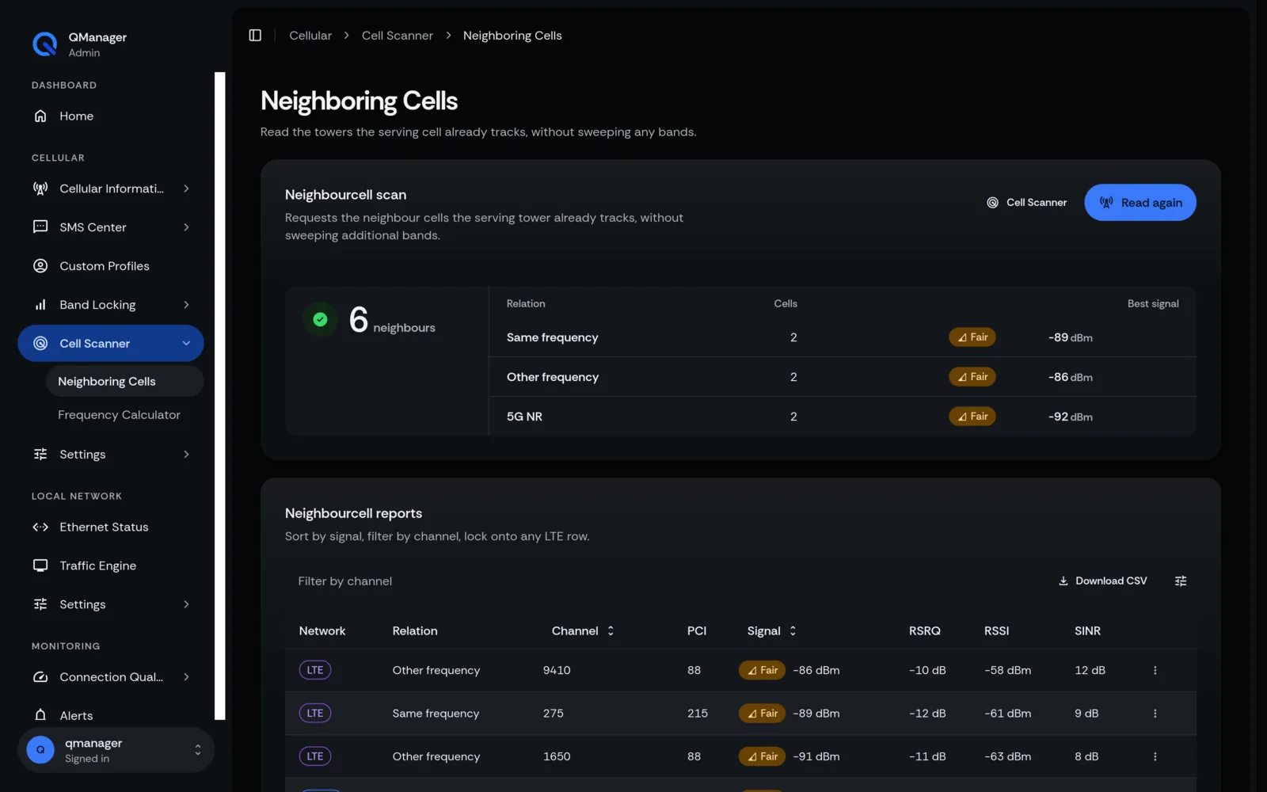Open Frequency Calculator page
The image size is (1267, 792).
point(124,415)
